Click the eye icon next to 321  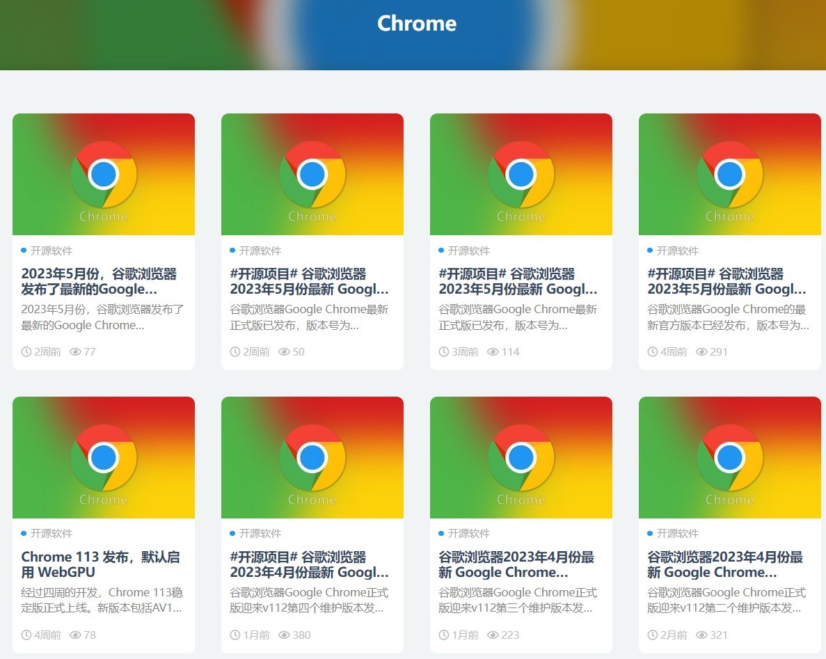[x=701, y=635]
